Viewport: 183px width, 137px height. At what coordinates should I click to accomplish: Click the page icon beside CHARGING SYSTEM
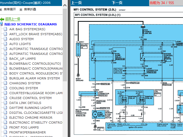[5, 83]
